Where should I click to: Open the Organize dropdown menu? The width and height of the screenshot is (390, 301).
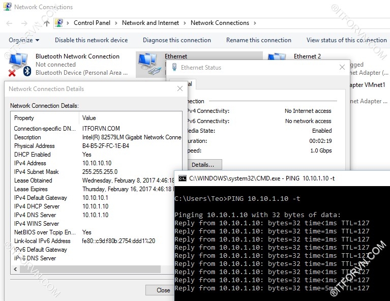(x=23, y=40)
